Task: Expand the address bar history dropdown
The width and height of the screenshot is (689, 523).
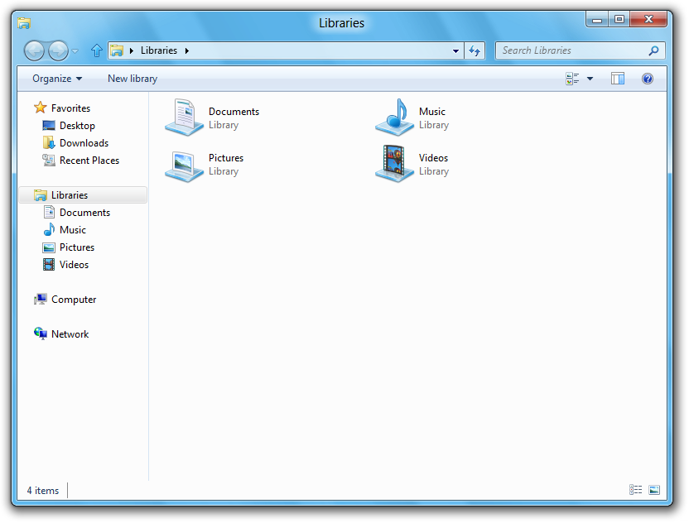Action: tap(456, 50)
